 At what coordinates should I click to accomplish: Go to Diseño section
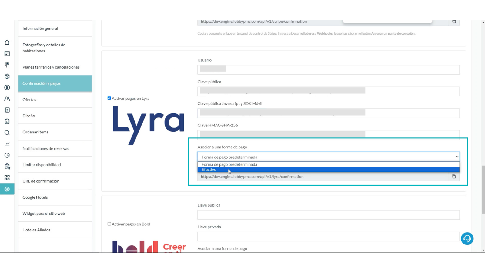[55, 116]
